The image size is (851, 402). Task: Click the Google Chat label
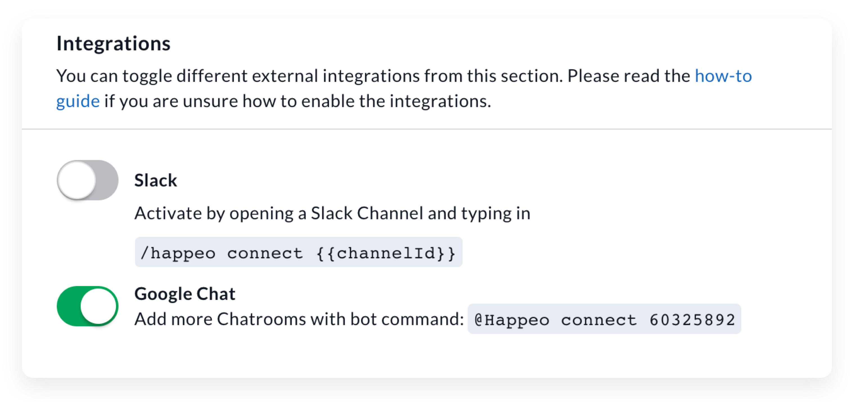point(185,294)
